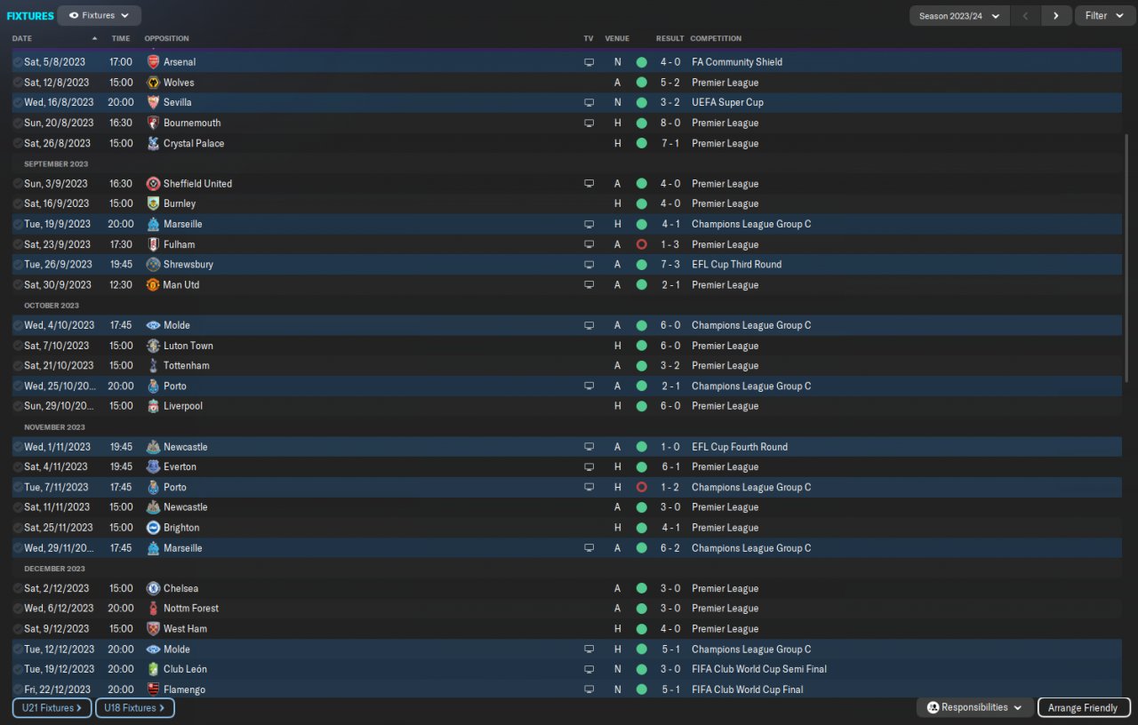This screenshot has width=1138, height=725.
Task: Open the Filter dropdown menu
Action: point(1104,16)
